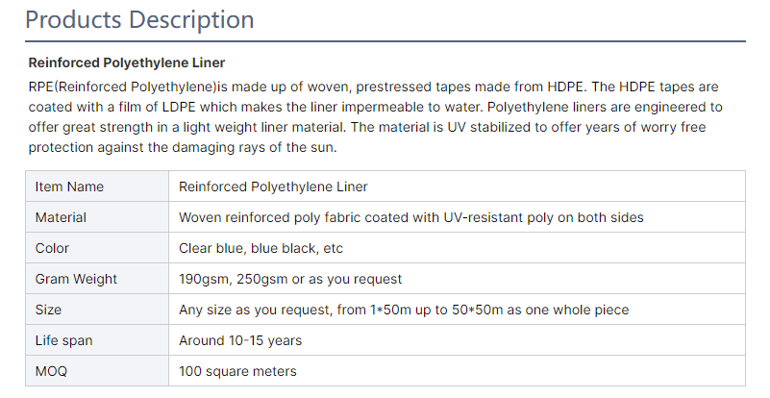Click the 'Any size as you request' value
The height and width of the screenshot is (398, 770).
pos(404,310)
